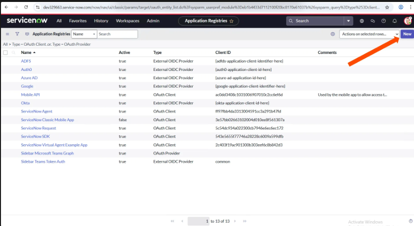
Task: Open the list hamburger menu icon
Action: pyautogui.click(x=7, y=34)
